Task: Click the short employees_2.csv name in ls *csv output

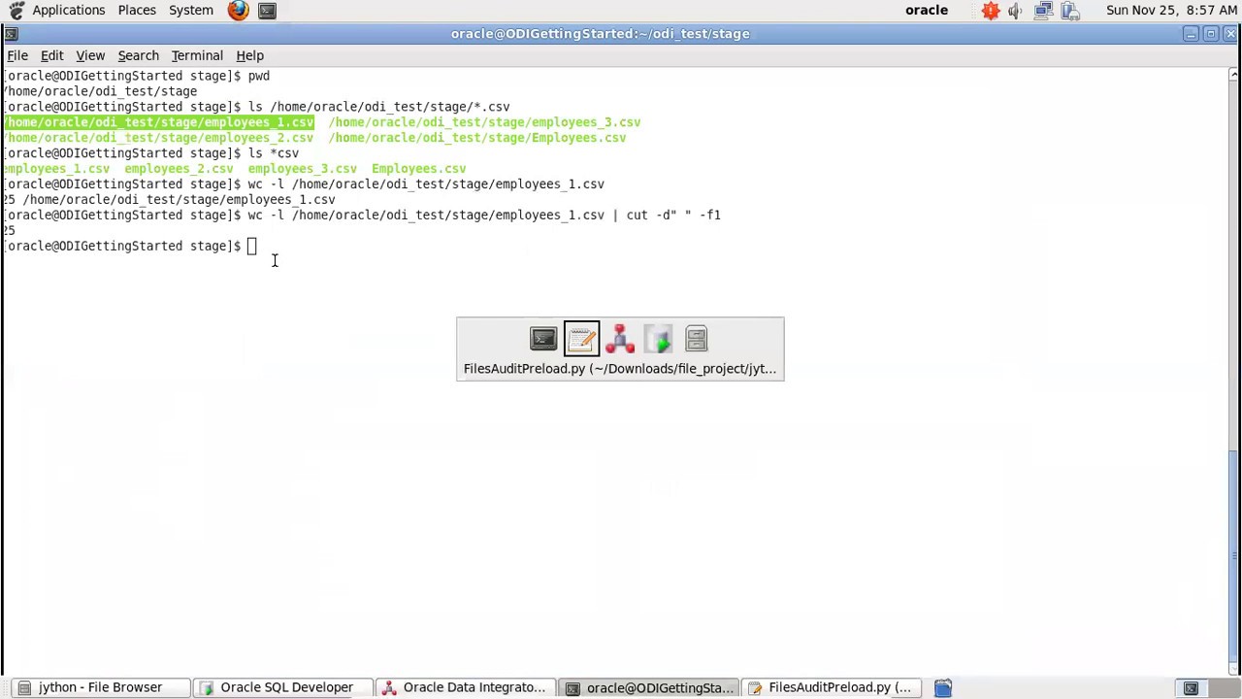Action: pos(179,169)
